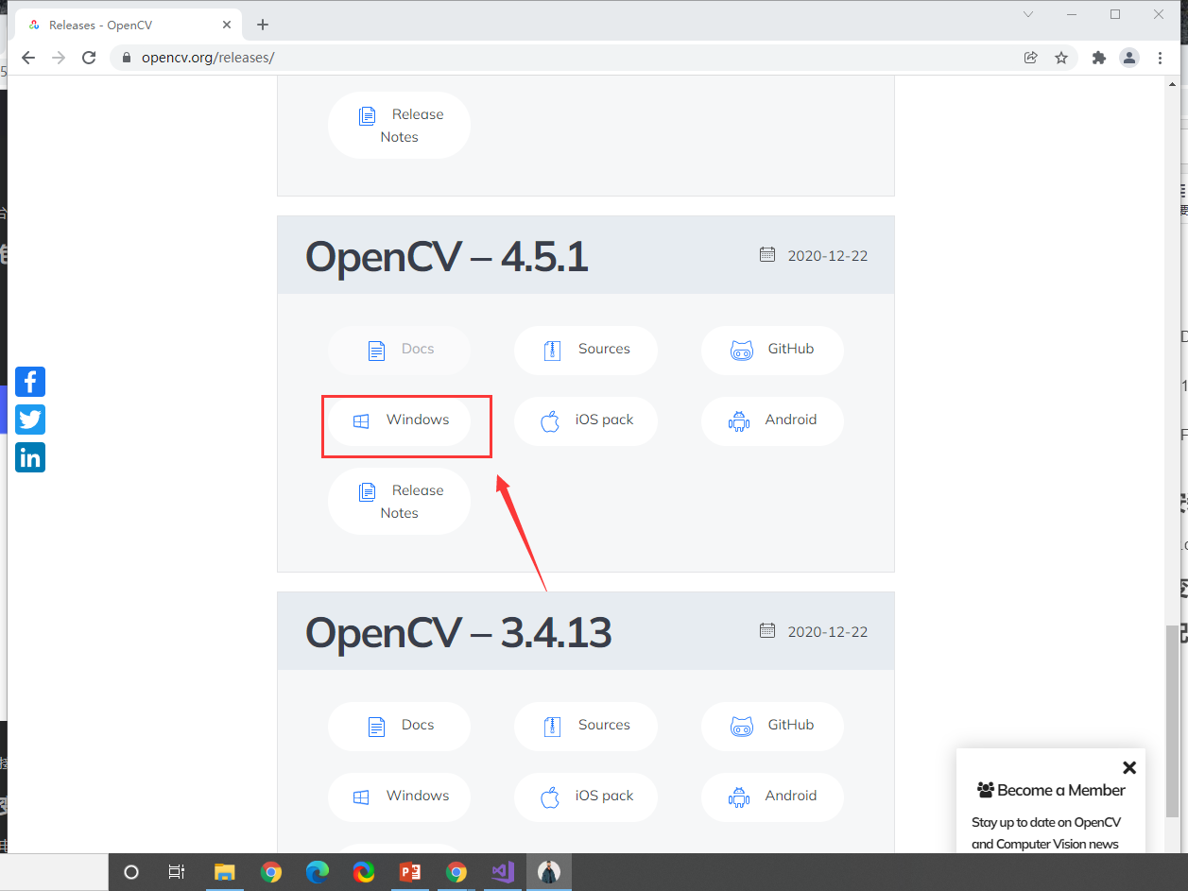Close the Releases - OpenCV tab

(x=228, y=25)
